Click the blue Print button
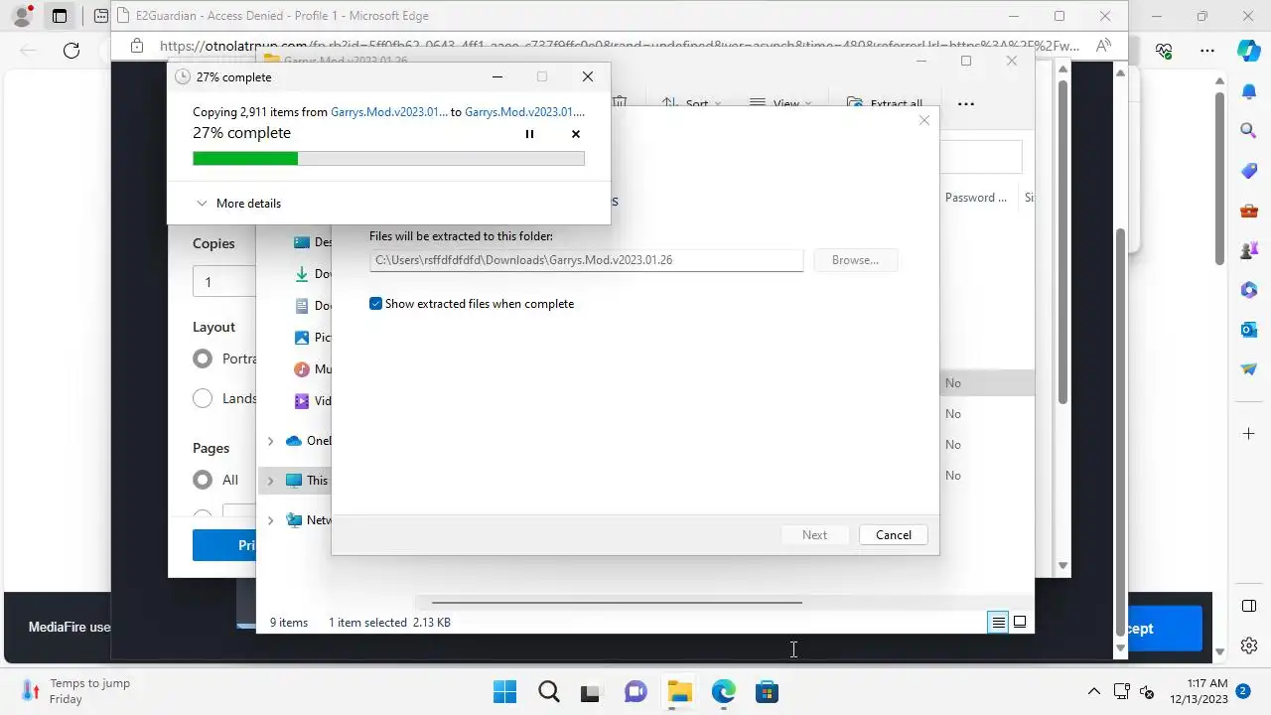 pos(224,545)
